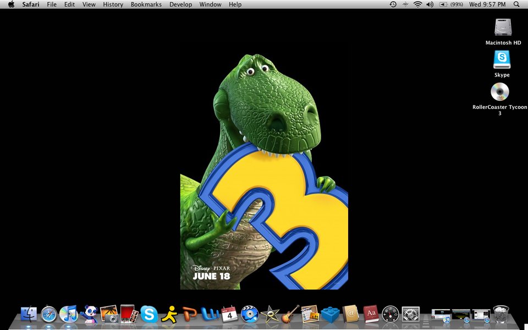Click the clock reading Wed 9:57 PM
The height and width of the screenshot is (330, 528).
[x=487, y=4]
